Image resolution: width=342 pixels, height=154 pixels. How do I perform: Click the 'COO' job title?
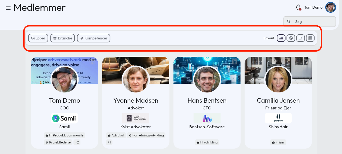point(65,108)
